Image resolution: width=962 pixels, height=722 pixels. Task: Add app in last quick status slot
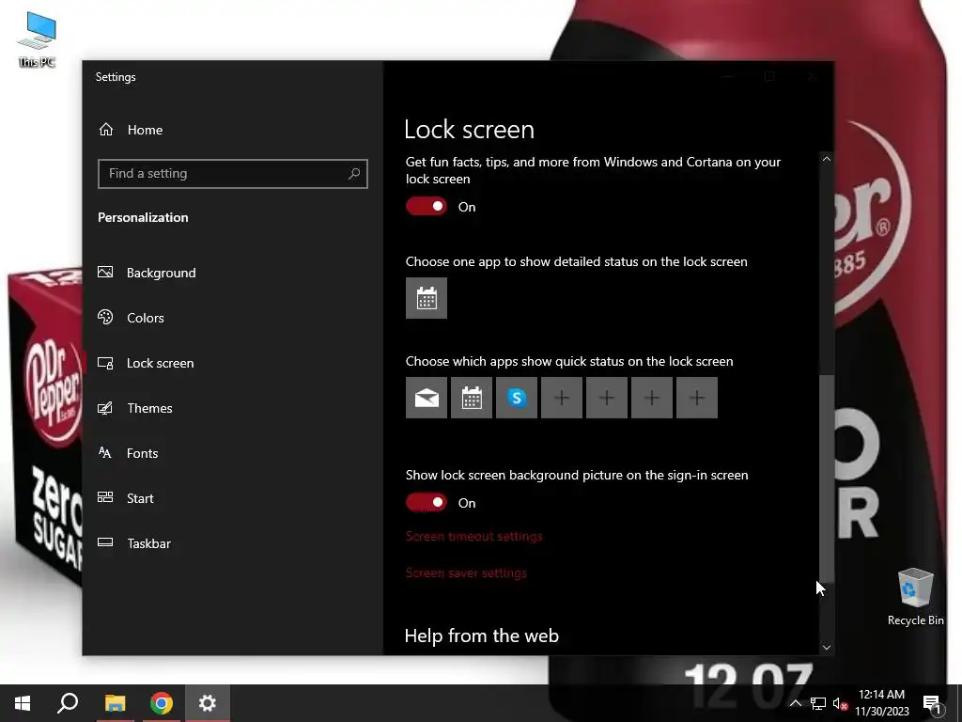click(x=697, y=398)
